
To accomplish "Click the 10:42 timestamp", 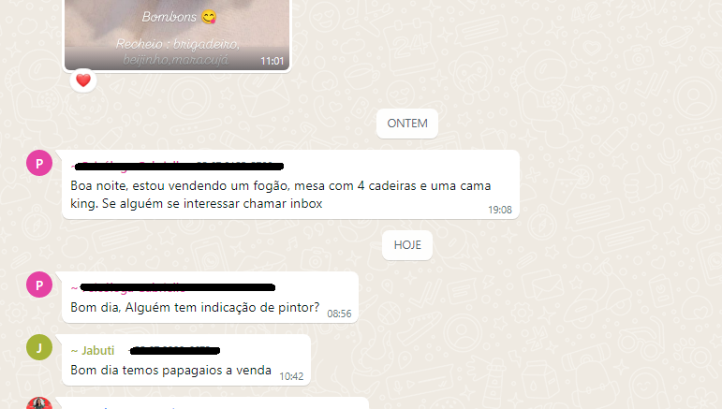I will click(x=291, y=376).
